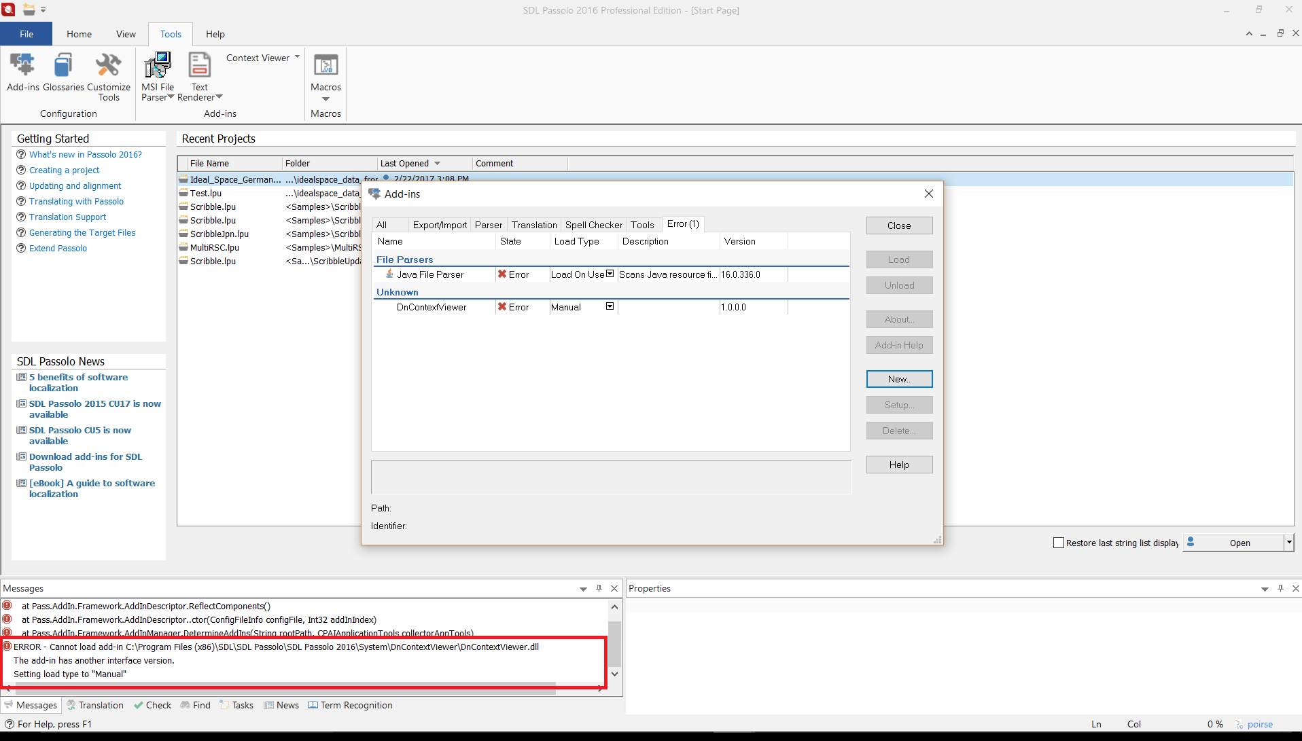Click the New.. button in Add-ins dialog

coord(899,379)
